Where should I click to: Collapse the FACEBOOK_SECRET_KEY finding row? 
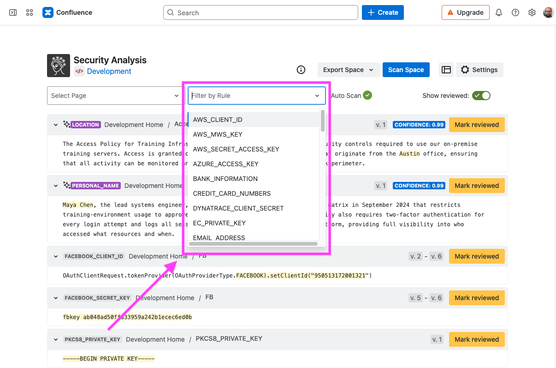coord(56,298)
